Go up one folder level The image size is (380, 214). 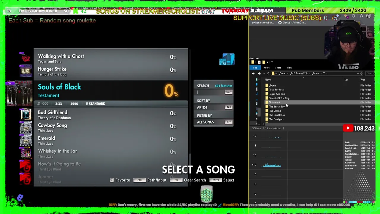click(268, 73)
